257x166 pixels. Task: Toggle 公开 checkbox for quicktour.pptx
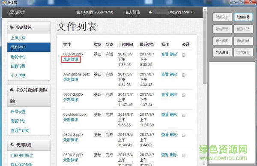coord(184,115)
